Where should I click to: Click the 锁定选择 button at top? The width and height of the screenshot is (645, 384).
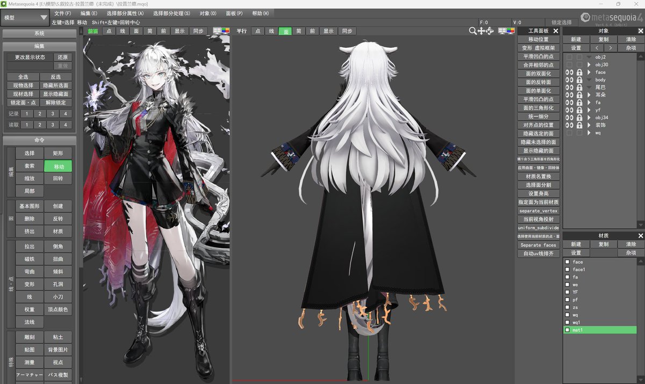[x=562, y=23]
